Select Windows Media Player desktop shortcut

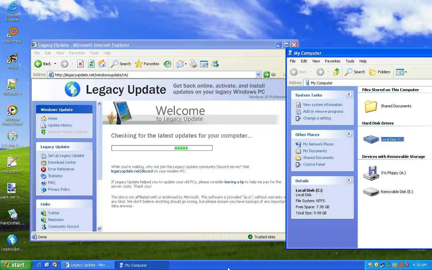coord(12,115)
